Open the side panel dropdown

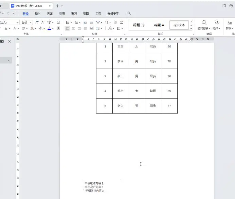tap(8, 60)
